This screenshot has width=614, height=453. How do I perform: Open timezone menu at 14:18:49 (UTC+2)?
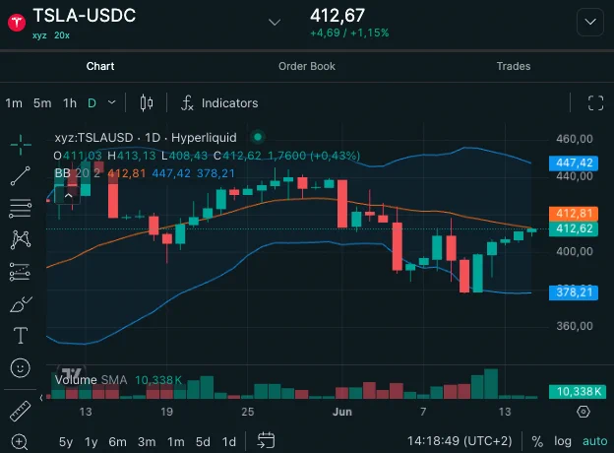pyautogui.click(x=460, y=441)
